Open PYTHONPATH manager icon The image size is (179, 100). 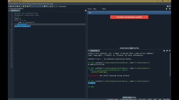52,6
